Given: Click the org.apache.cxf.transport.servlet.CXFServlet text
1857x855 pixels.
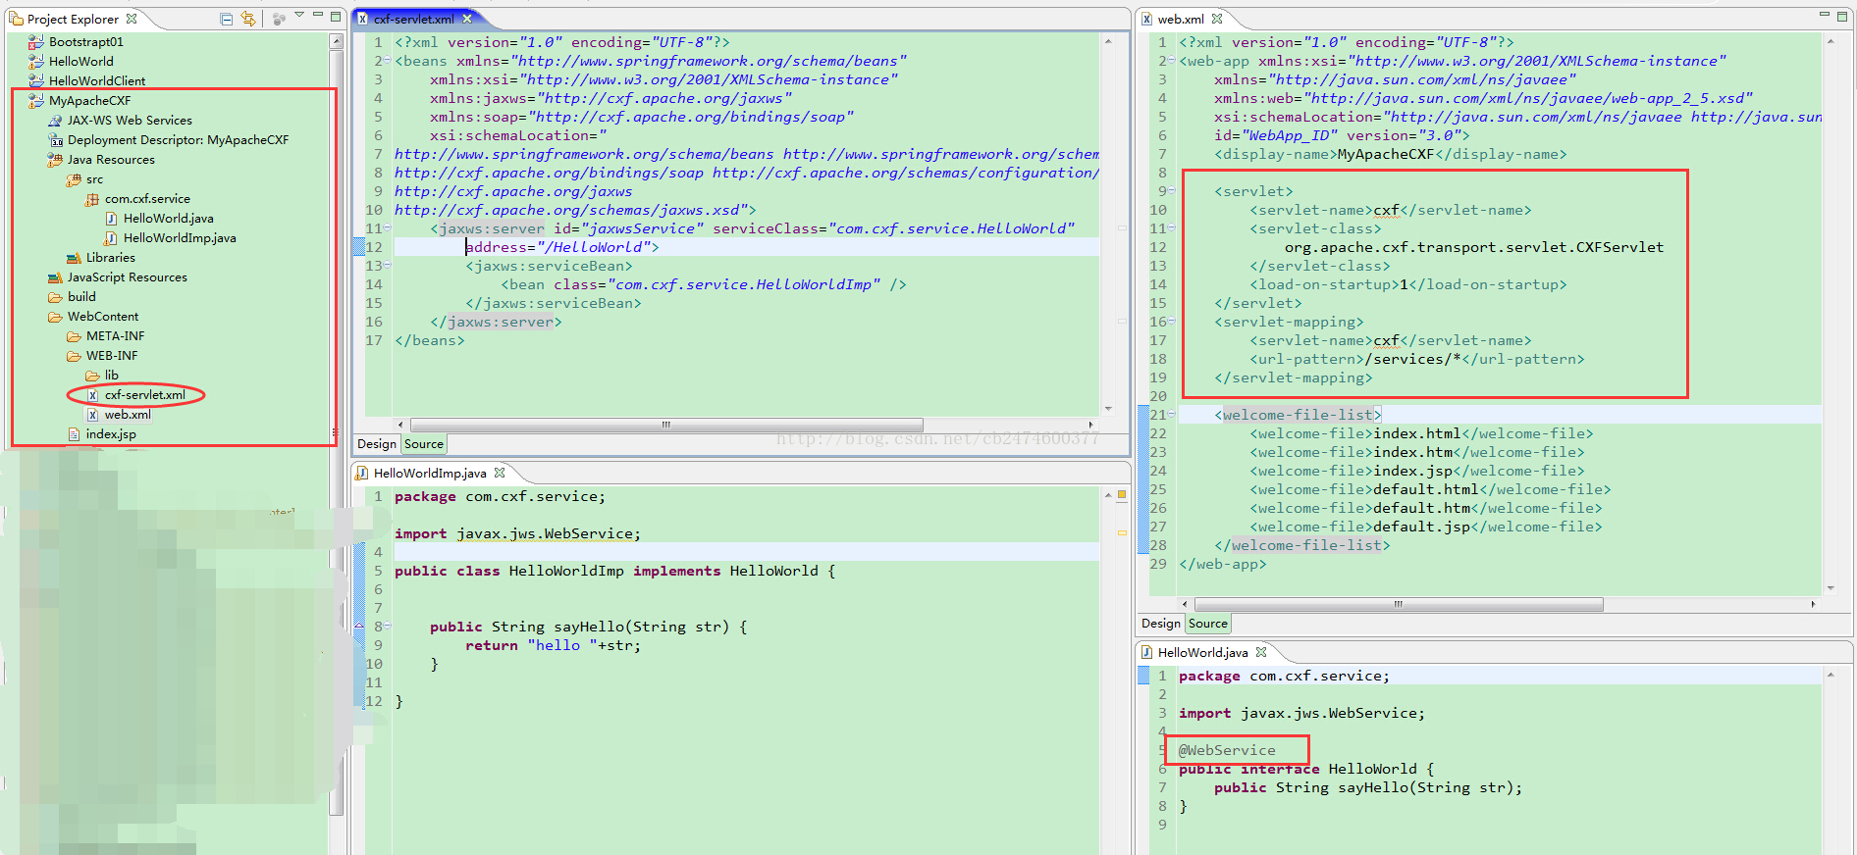Looking at the screenshot, I should point(1474,247).
